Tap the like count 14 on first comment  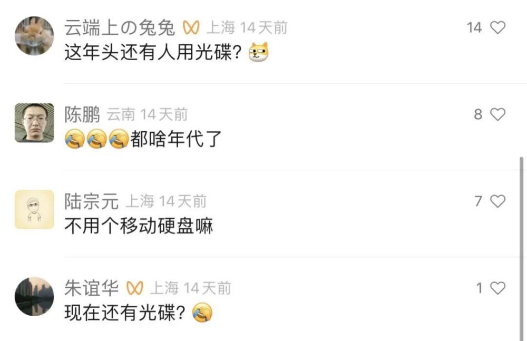coord(474,27)
